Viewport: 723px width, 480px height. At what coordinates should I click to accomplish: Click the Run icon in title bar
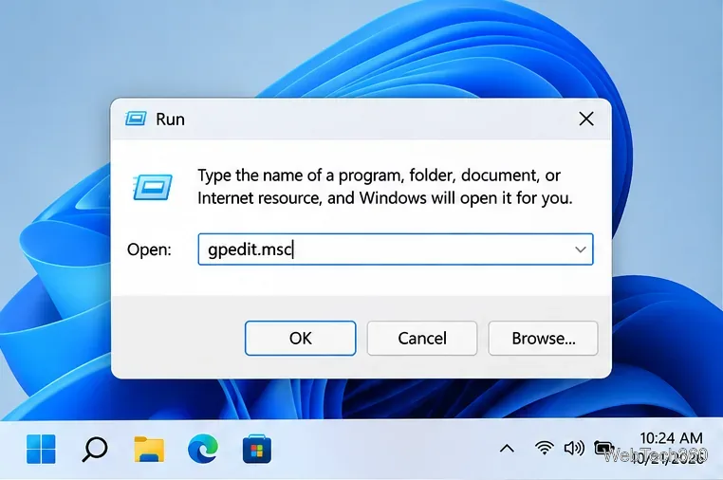point(136,119)
